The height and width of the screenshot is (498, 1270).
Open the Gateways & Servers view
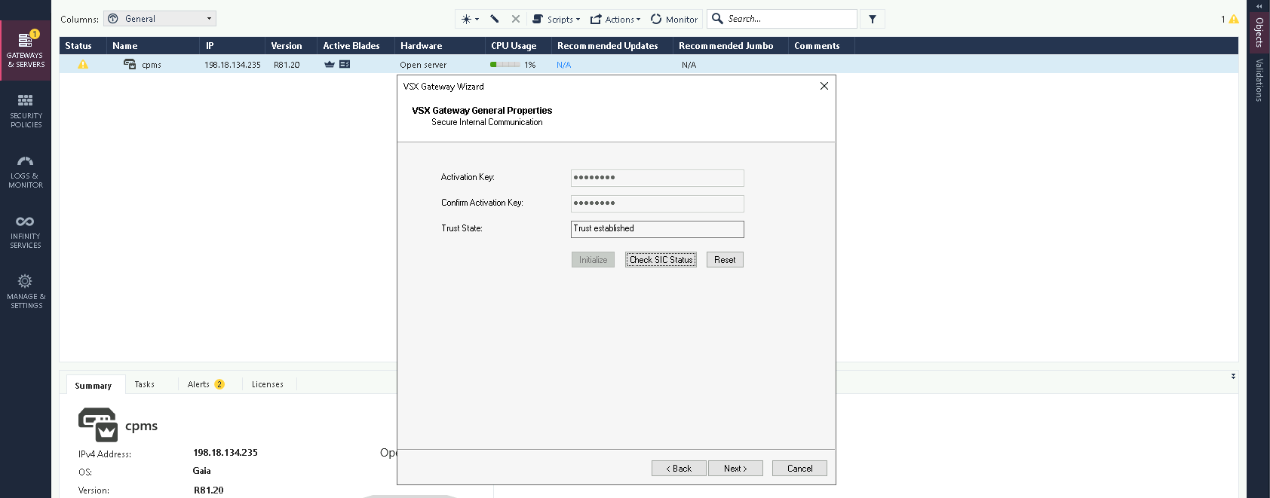click(26, 50)
